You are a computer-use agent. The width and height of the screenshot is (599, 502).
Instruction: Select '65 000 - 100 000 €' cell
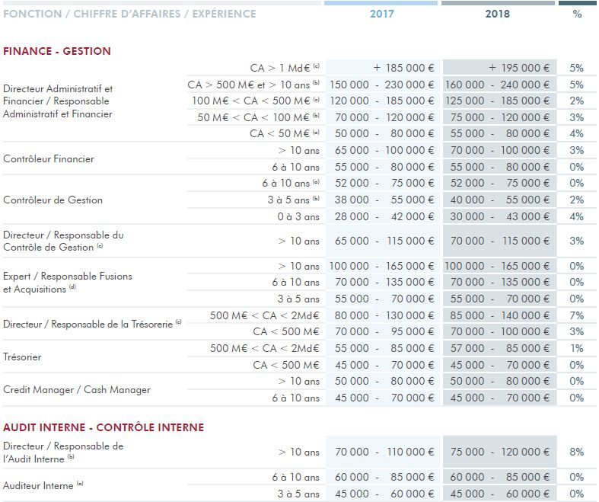point(384,150)
